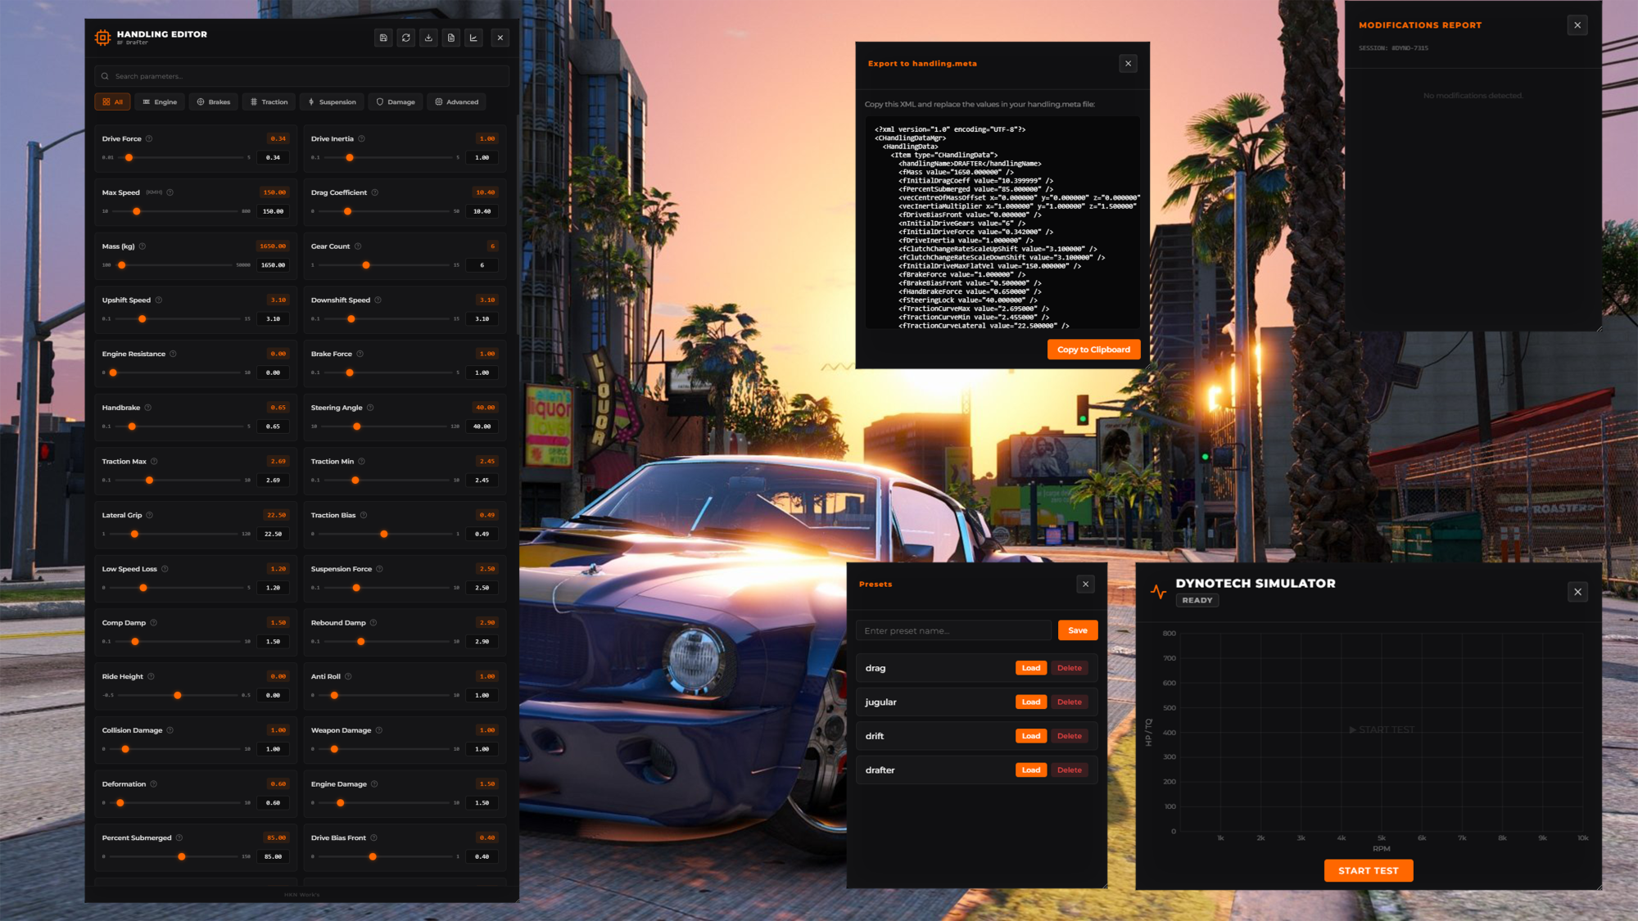Click the save floppy-disk icon in Handling Editor
Screen dimensions: 1638x921
(x=383, y=38)
